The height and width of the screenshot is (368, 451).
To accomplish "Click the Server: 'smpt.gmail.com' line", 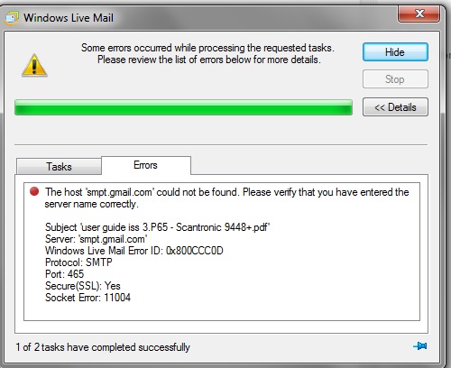I will tap(97, 239).
